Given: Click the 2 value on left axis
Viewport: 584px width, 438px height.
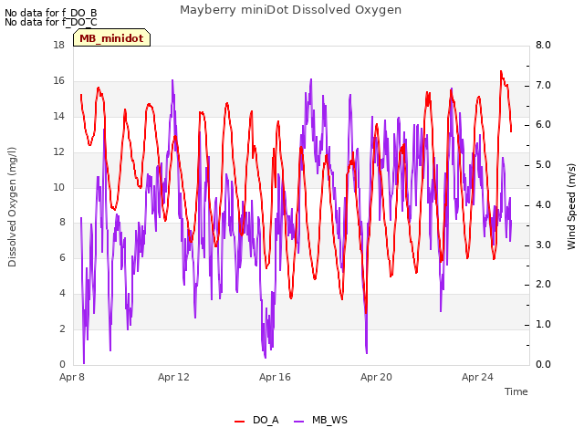Looking at the screenshot, I should (x=62, y=328).
